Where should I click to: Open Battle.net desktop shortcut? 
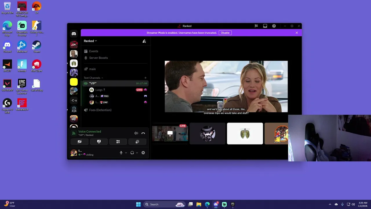pos(22,47)
